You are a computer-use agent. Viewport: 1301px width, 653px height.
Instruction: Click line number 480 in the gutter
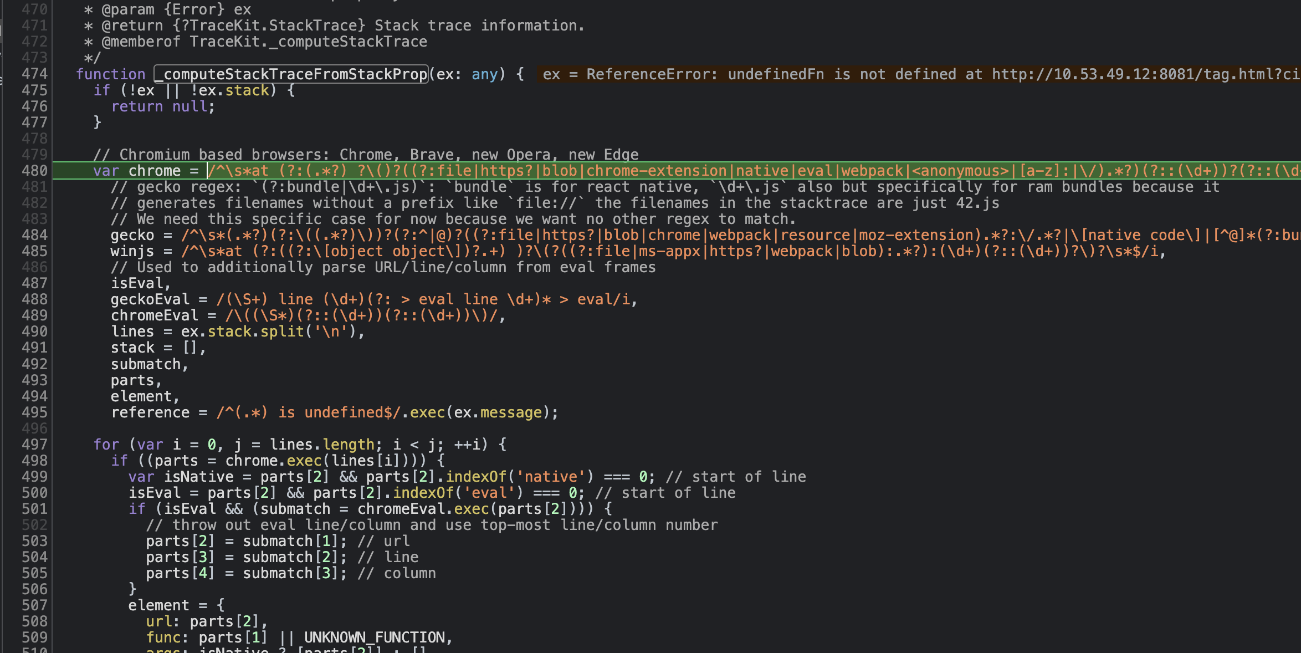(34, 171)
